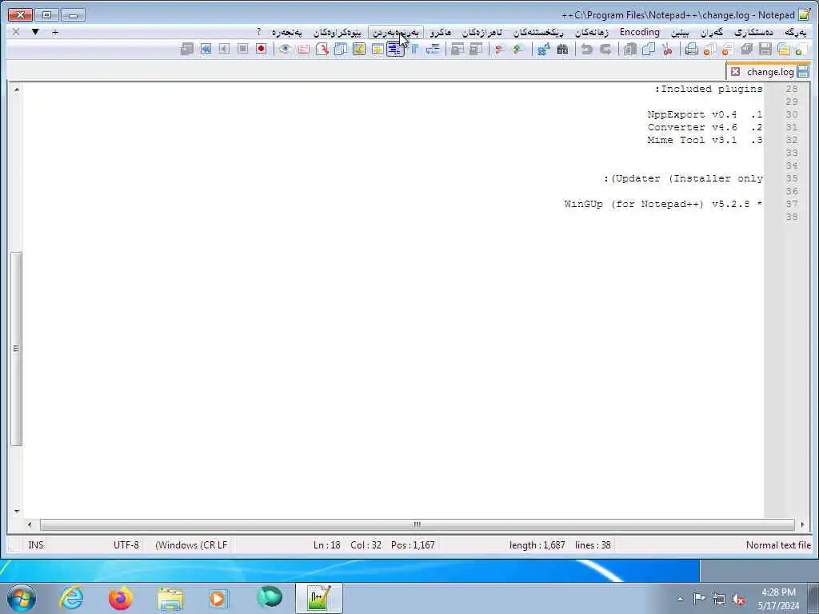Close the change.log tab using its X
The image size is (819, 614).
[736, 71]
